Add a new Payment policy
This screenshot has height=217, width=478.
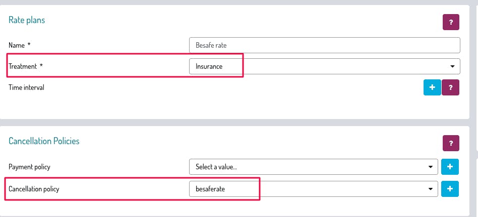(x=450, y=167)
